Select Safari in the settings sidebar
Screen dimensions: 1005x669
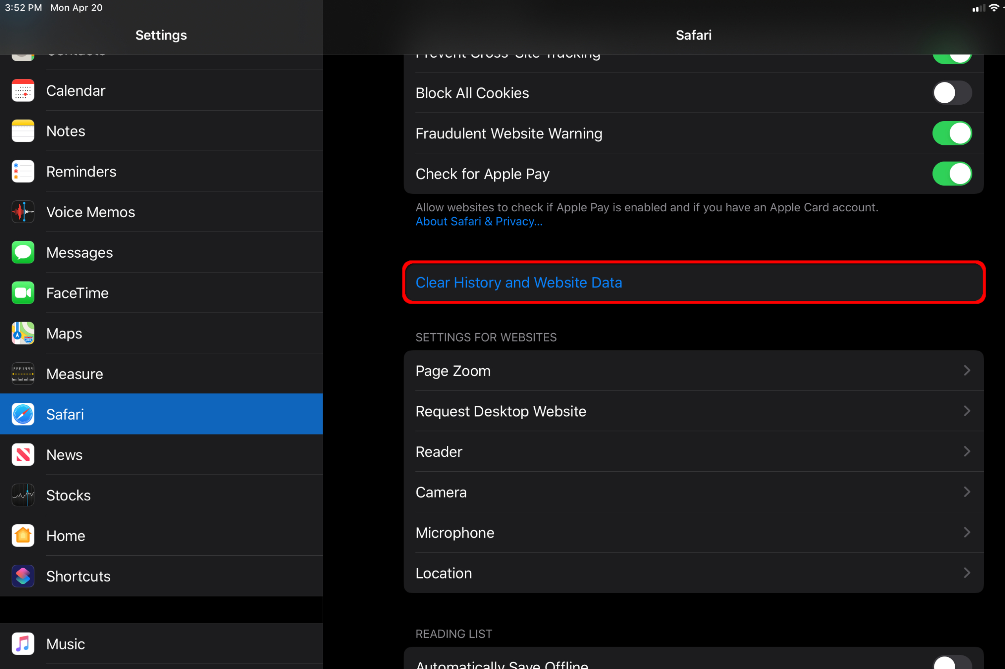(x=161, y=413)
